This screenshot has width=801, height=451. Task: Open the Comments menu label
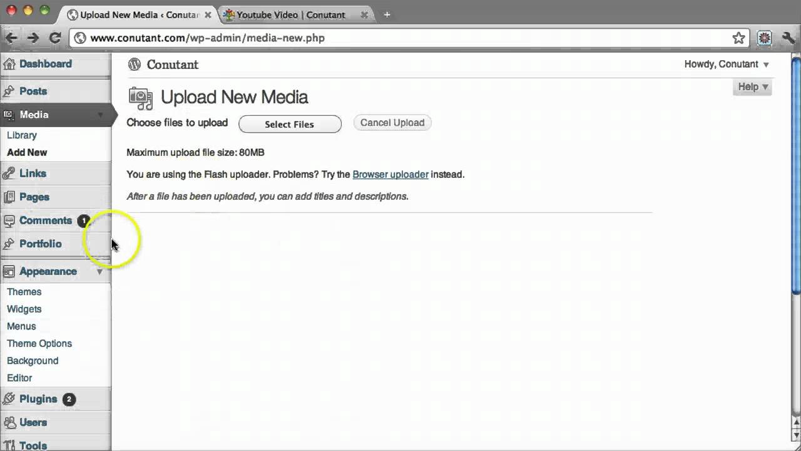(46, 220)
